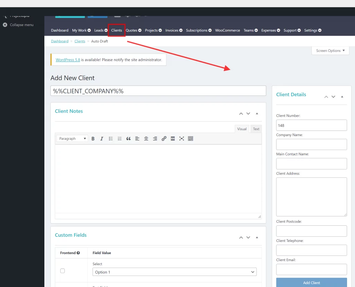Open the Support menu
This screenshot has height=287, width=355.
point(292,30)
